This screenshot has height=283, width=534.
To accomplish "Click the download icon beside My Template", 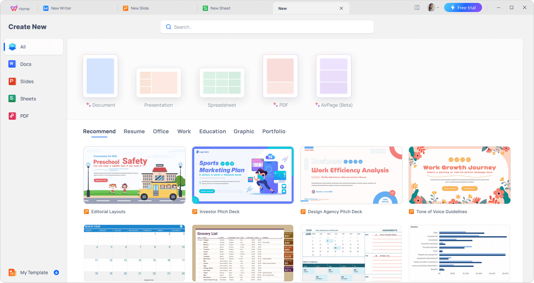I will point(56,272).
